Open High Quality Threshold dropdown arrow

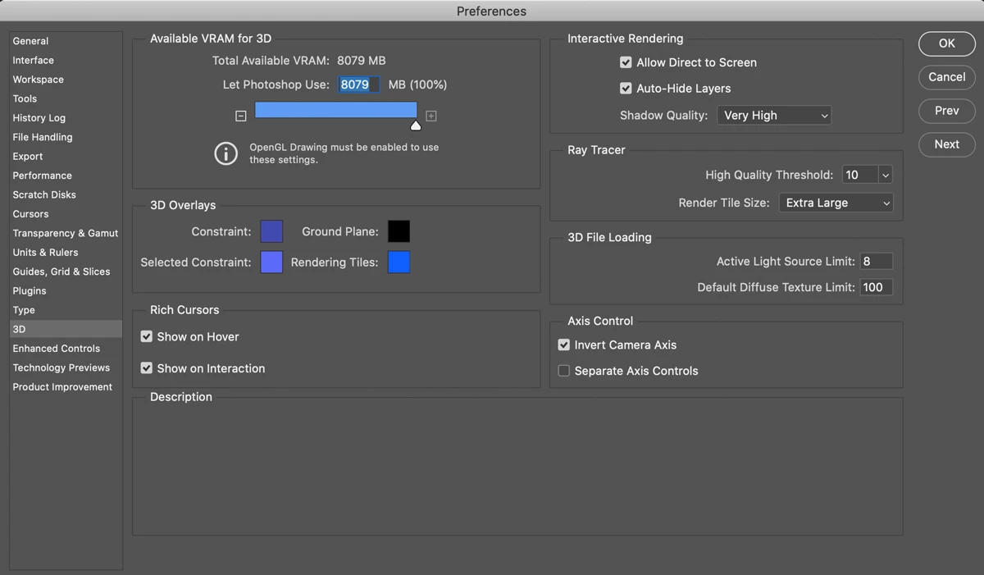point(885,175)
